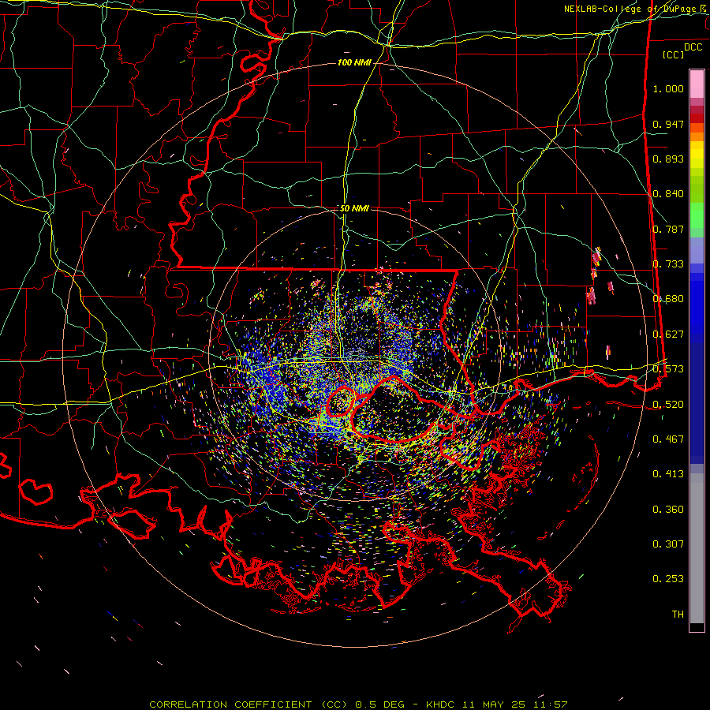Click the 0.413 legend value
Viewport: 710px width, 710px height.
tap(668, 474)
